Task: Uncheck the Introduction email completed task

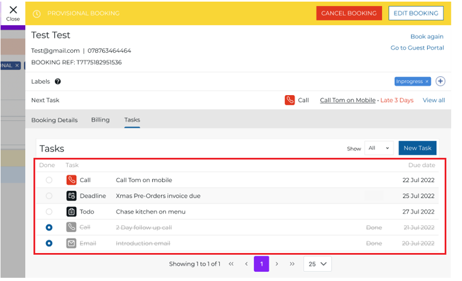Action: tap(49, 243)
